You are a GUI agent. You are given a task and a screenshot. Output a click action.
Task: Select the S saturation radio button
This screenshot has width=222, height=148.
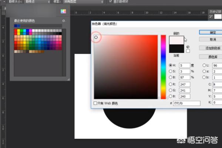click(x=171, y=71)
